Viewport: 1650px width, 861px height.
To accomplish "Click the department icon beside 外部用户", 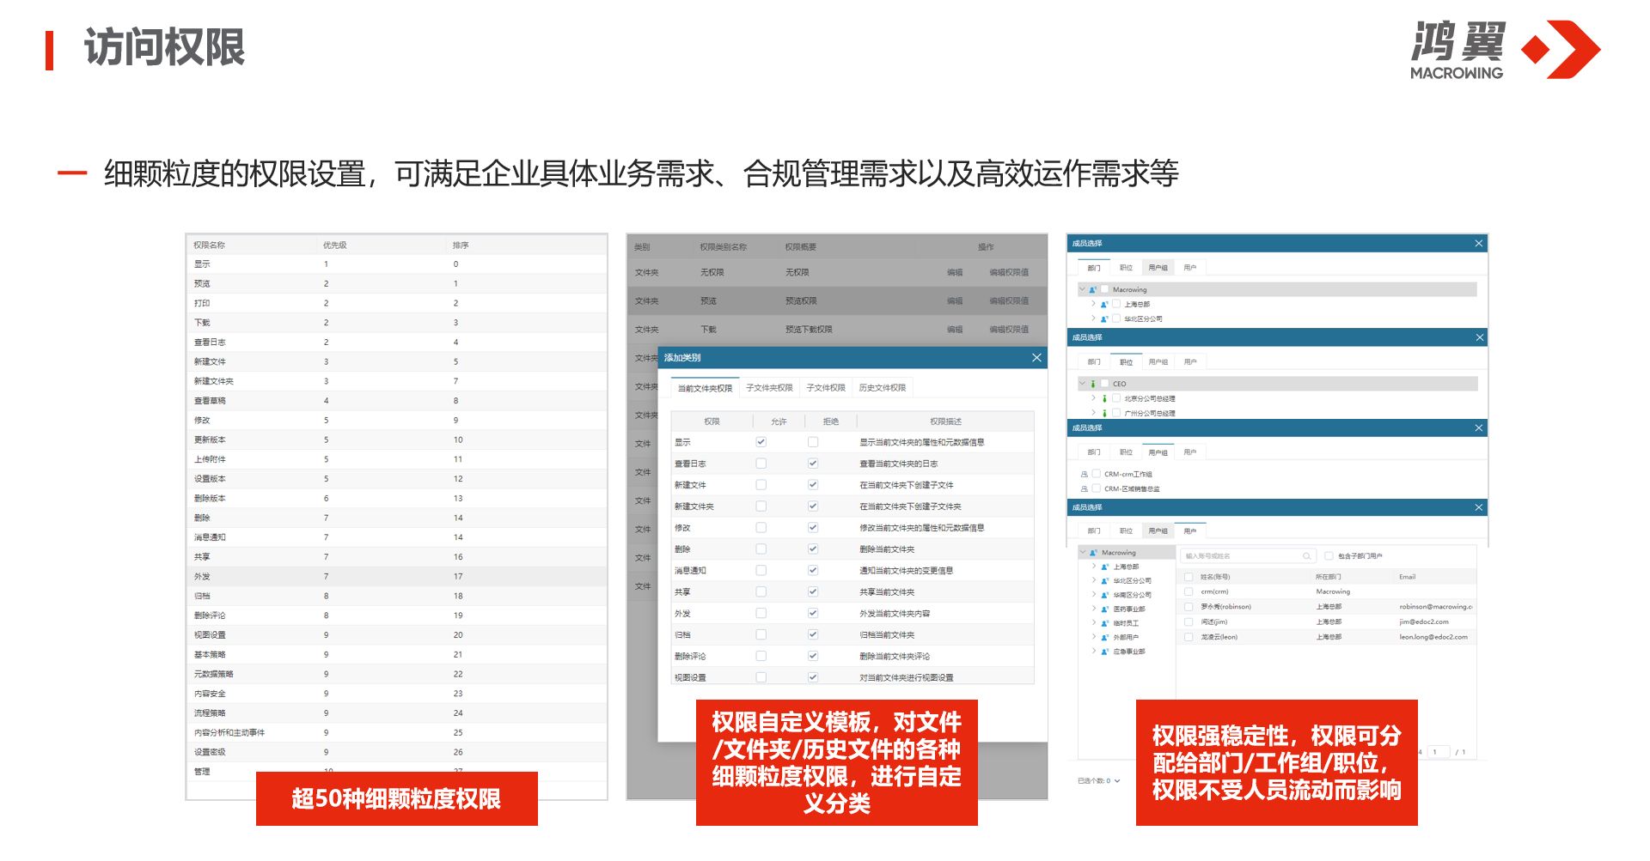I will (1104, 637).
